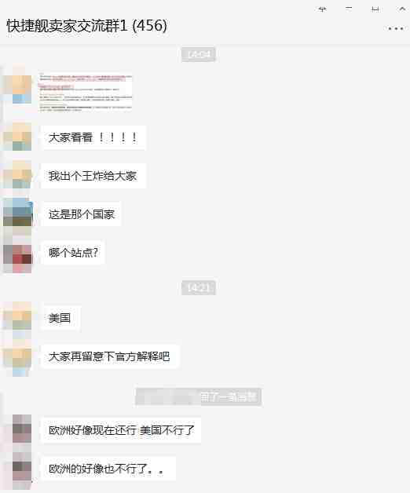This screenshot has width=410, height=493.
Task: Open the three-dot chat info menu
Action: [x=396, y=28]
